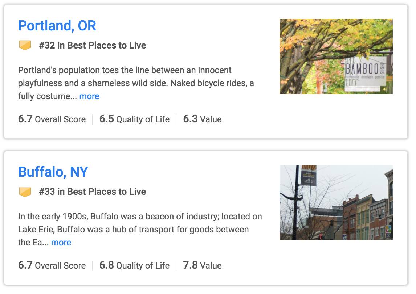Viewport: 416px width, 294px height.
Task: Click the Bamboo Sushi sign in photo
Action: point(365,73)
